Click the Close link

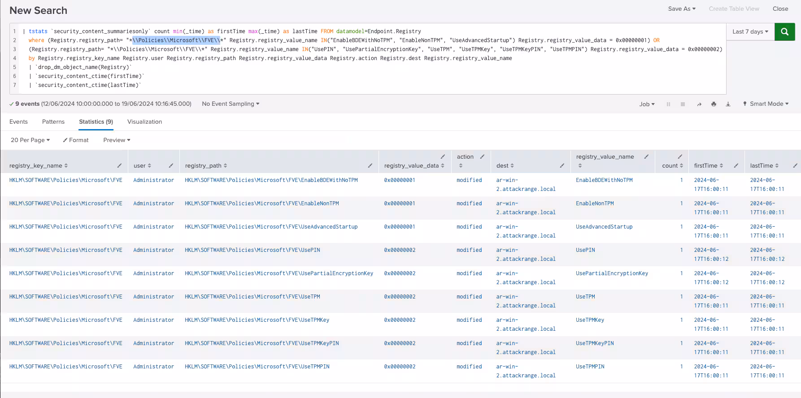coord(780,9)
